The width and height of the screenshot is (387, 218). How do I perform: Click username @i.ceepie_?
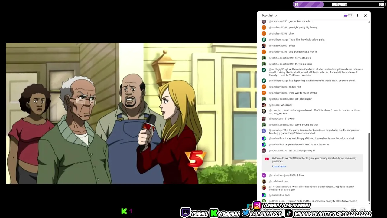pos(275,111)
